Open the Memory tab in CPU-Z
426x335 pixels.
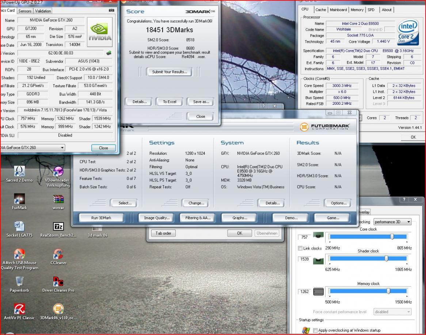point(357,10)
